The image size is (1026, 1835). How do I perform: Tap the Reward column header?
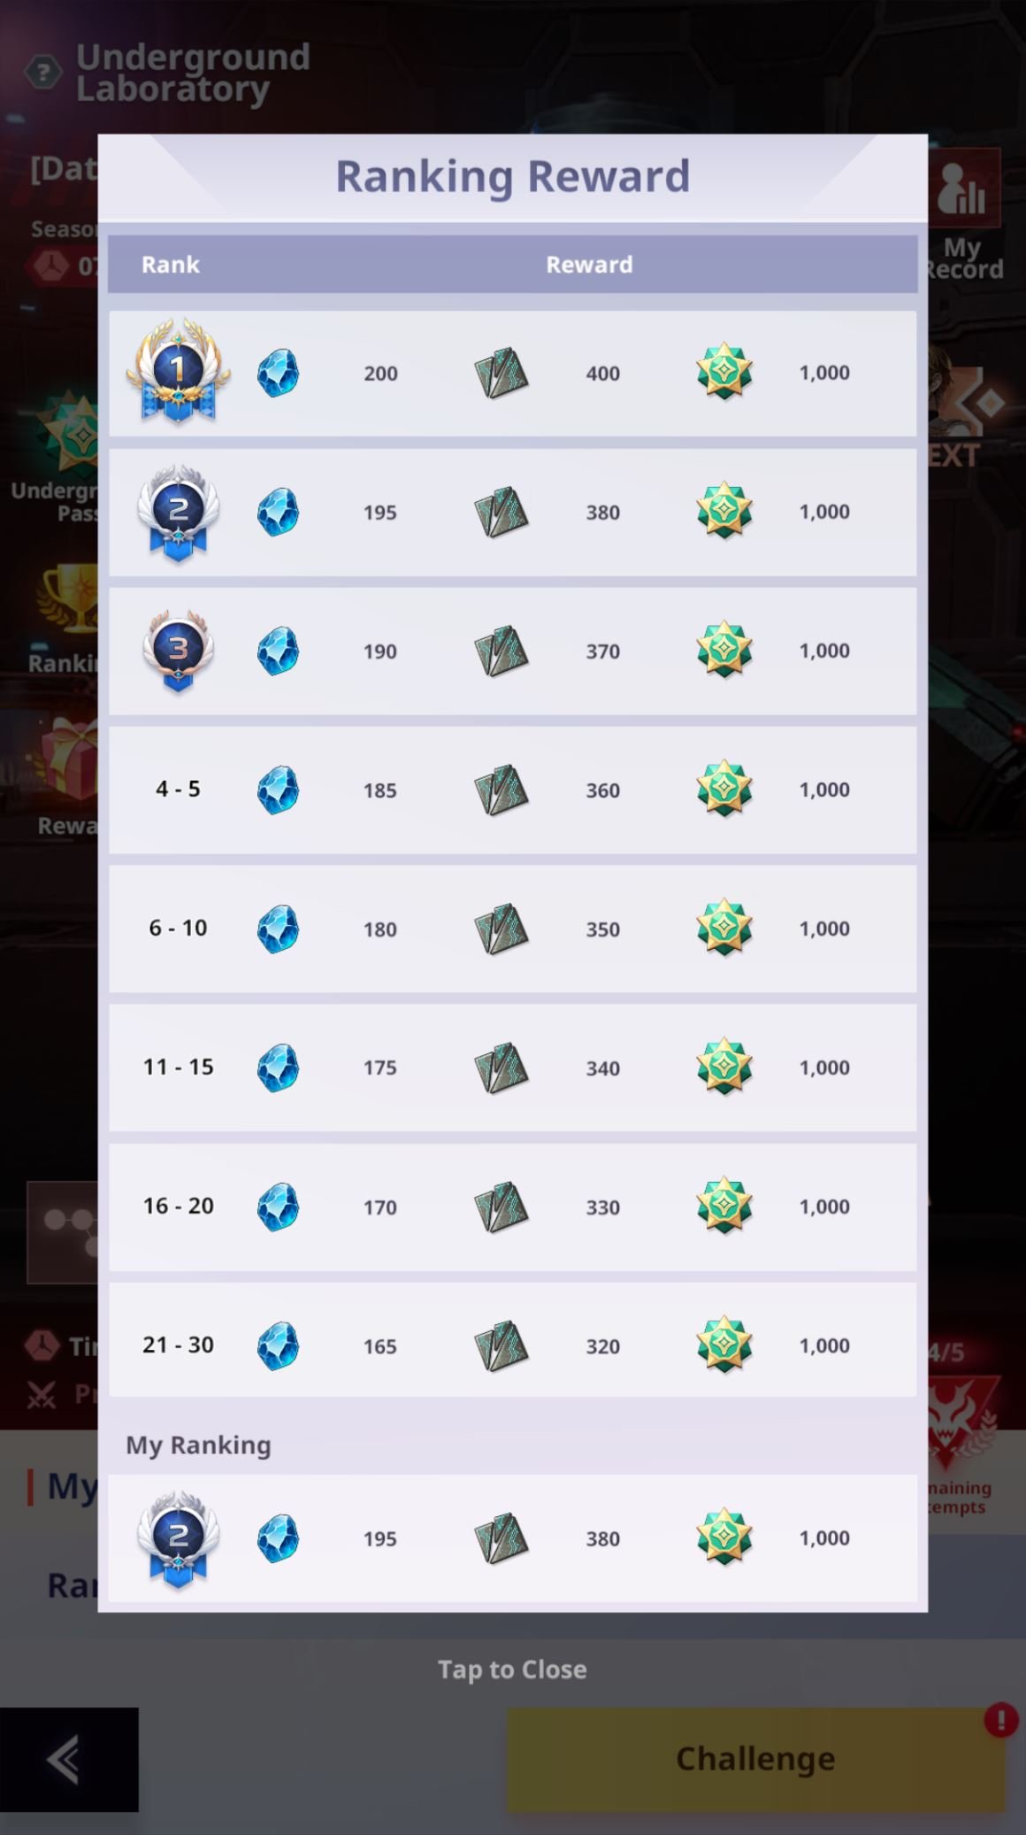point(589,264)
